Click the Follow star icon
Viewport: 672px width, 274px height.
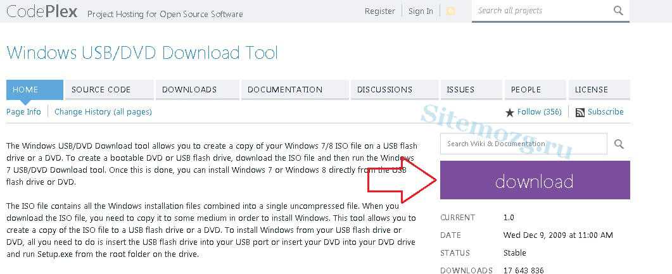(x=510, y=113)
